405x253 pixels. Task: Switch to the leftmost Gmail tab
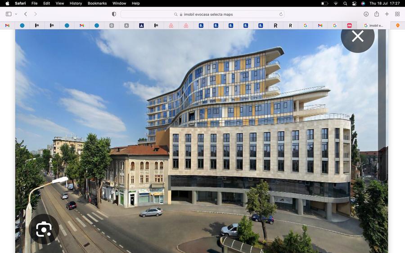7,26
